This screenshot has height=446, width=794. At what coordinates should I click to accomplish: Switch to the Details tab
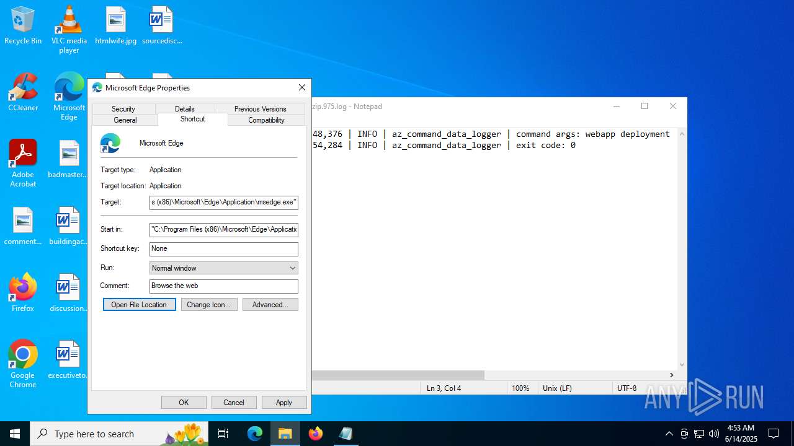pyautogui.click(x=185, y=108)
